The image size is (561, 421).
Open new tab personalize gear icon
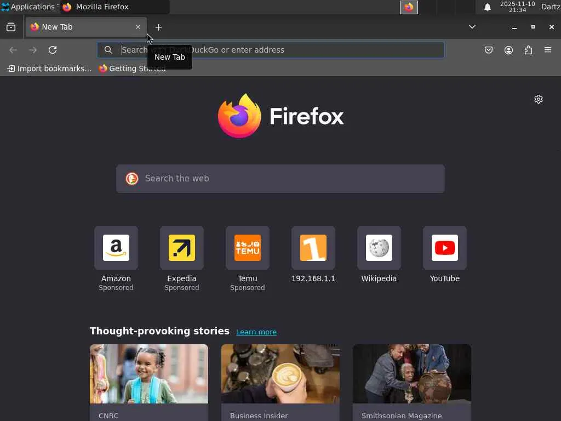click(x=539, y=99)
